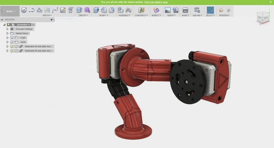
Task: Click the Create Sketch icon
Action: [x=63, y=10]
